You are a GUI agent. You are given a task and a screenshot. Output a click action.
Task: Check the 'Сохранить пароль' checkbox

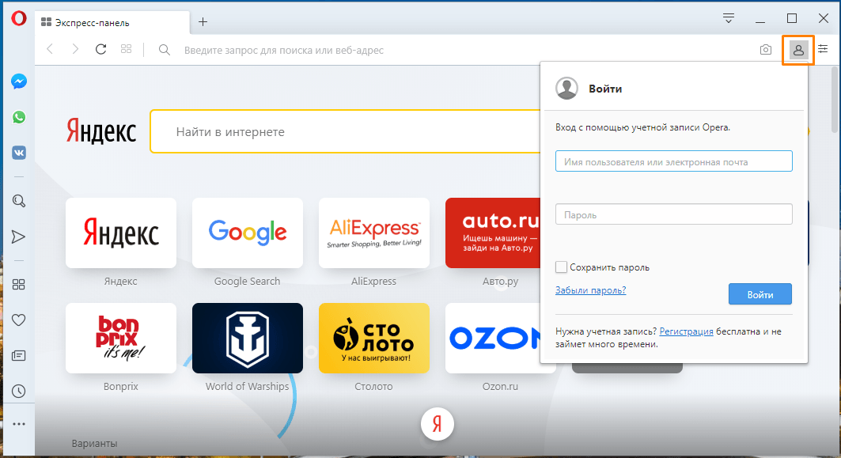tap(561, 267)
